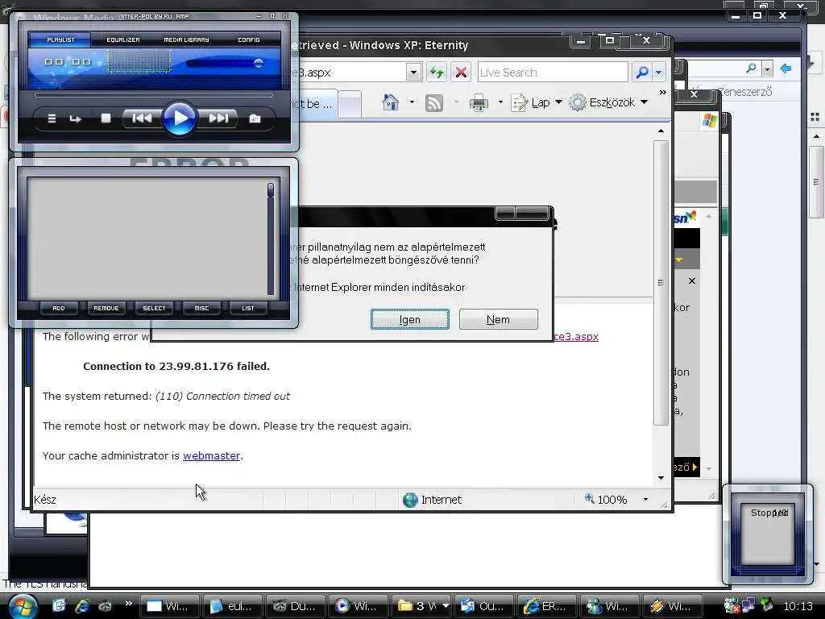This screenshot has width=825, height=619.
Task: Click the Live Search magnifier button
Action: coord(641,72)
